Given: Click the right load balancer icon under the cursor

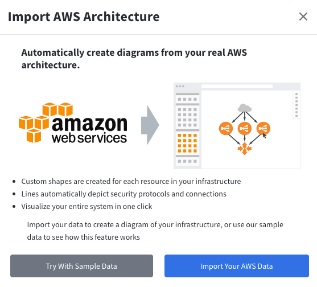Looking at the screenshot, I should click(x=264, y=128).
